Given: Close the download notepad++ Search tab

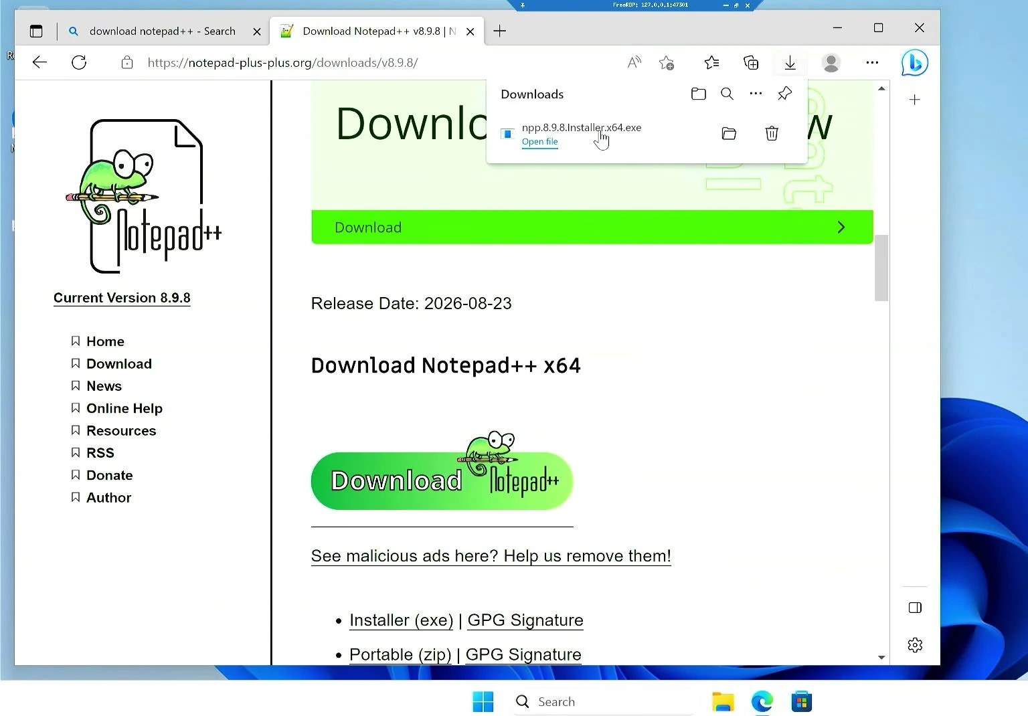Looking at the screenshot, I should tap(257, 31).
